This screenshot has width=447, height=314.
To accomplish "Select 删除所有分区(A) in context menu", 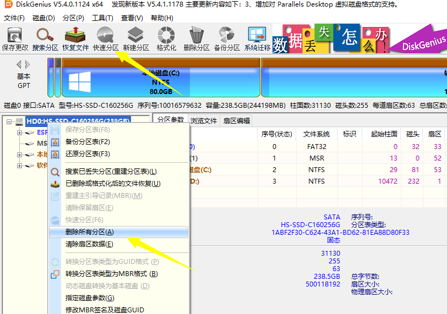I will (x=118, y=232).
